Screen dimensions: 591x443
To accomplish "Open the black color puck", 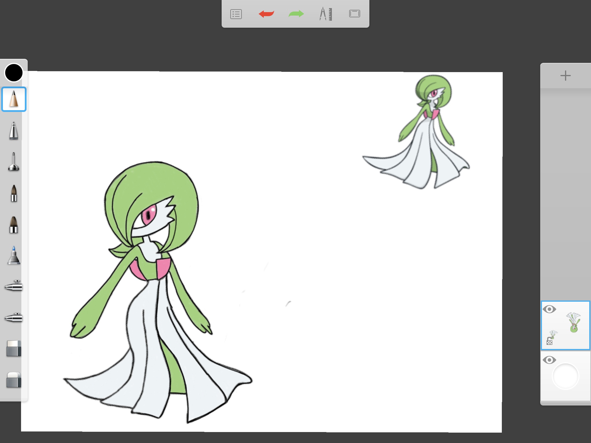I will (14, 73).
